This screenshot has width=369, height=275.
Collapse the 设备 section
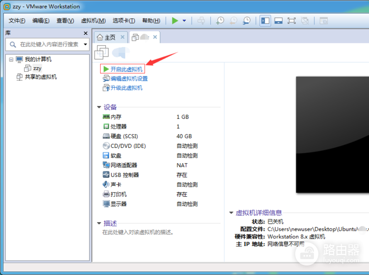point(99,107)
